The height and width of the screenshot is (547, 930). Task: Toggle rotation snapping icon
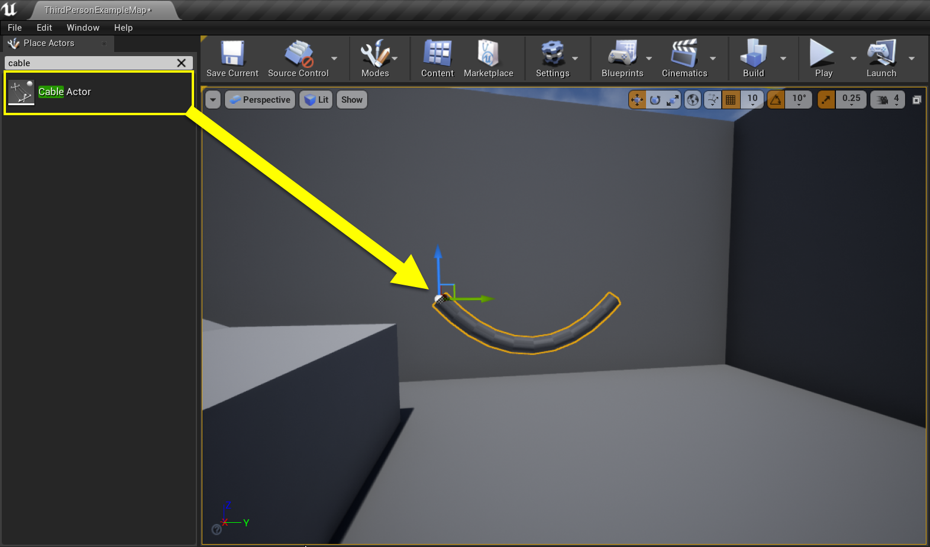(776, 100)
